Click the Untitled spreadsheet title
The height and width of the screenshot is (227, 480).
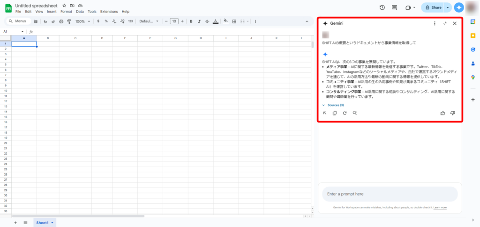(37, 6)
